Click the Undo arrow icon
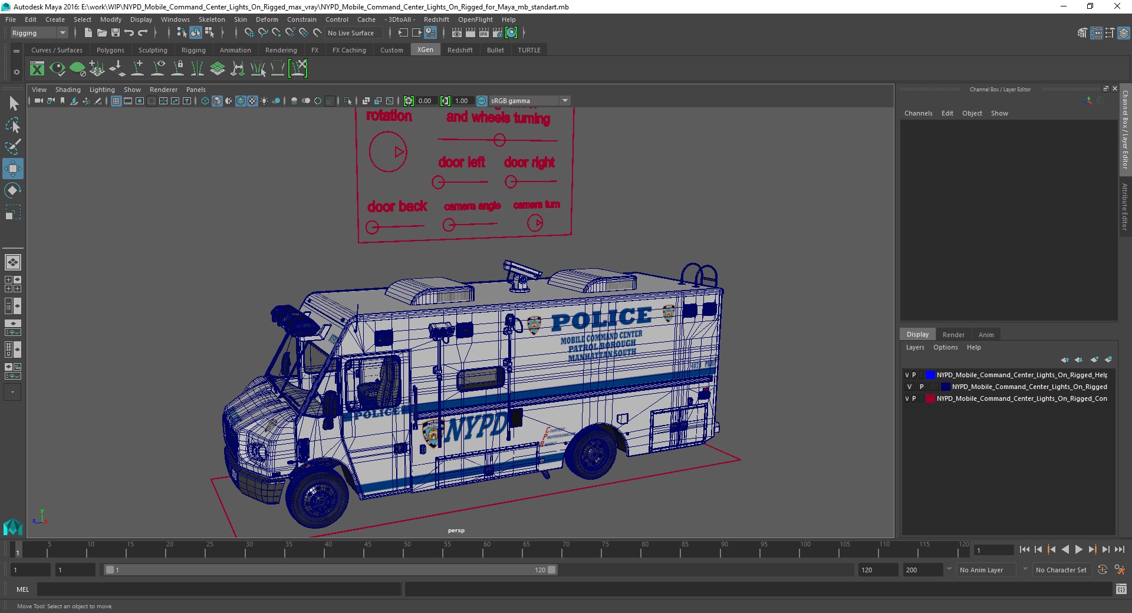This screenshot has height=613, width=1132. (129, 33)
